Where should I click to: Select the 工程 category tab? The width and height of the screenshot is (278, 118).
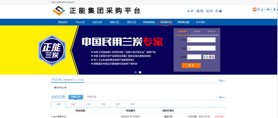(x=88, y=104)
